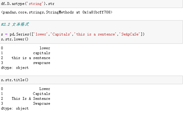
Task: Select the StringMethods output text line
Action: click(x=57, y=12)
